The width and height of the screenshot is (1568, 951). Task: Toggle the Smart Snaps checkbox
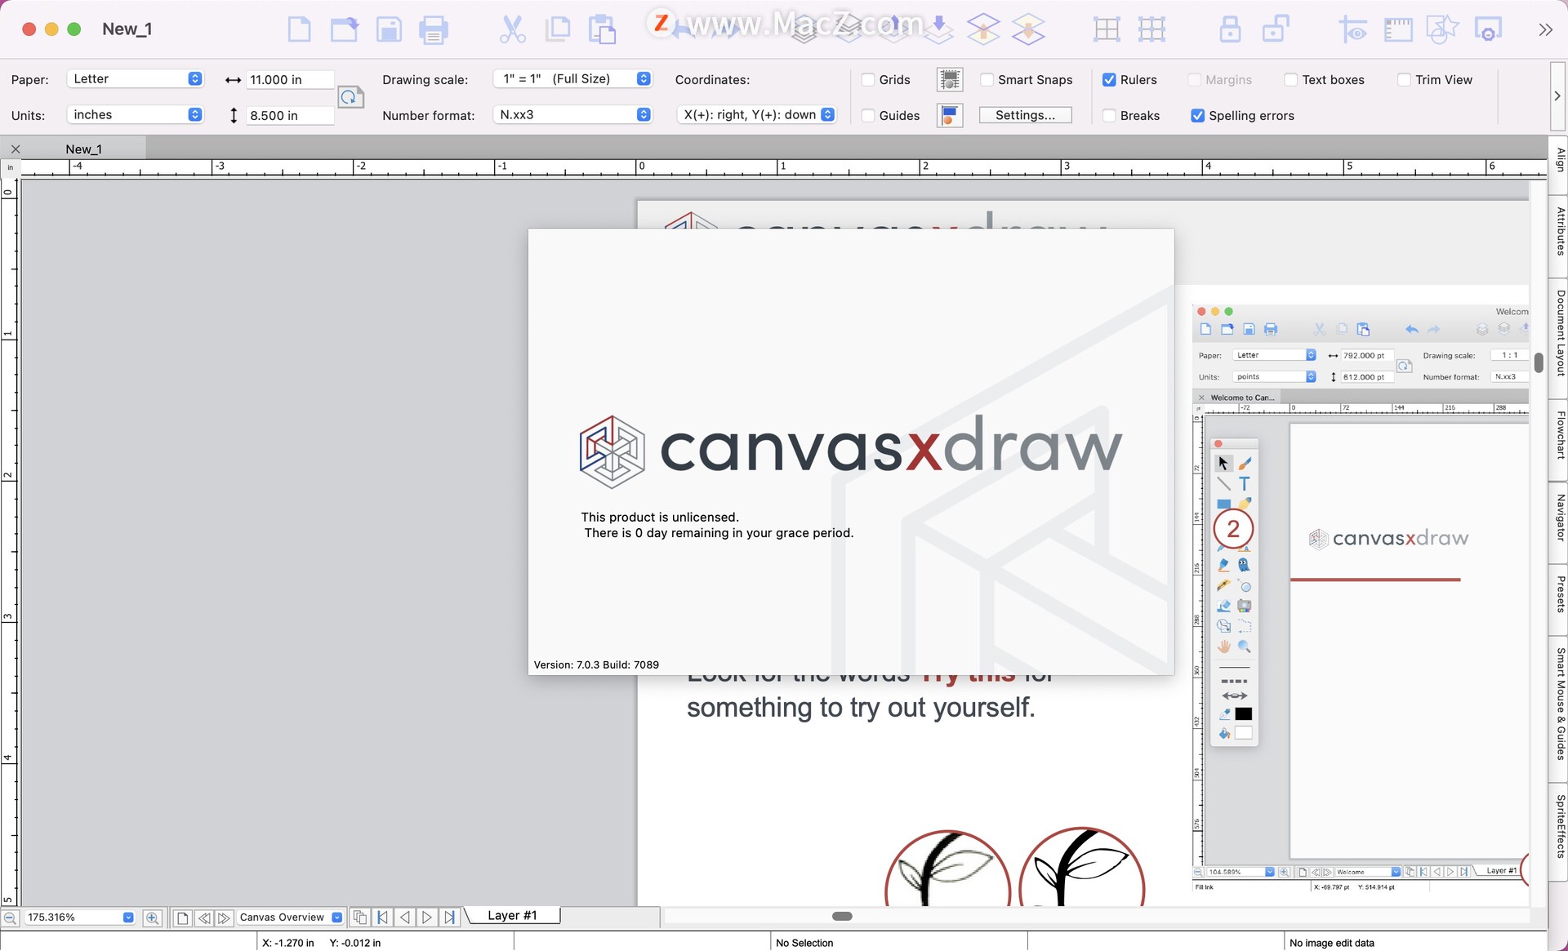click(x=987, y=80)
